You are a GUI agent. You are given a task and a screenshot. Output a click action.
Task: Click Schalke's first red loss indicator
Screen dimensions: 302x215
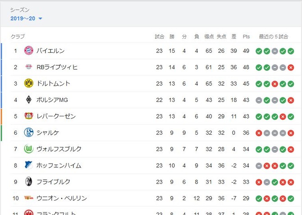(x=259, y=133)
